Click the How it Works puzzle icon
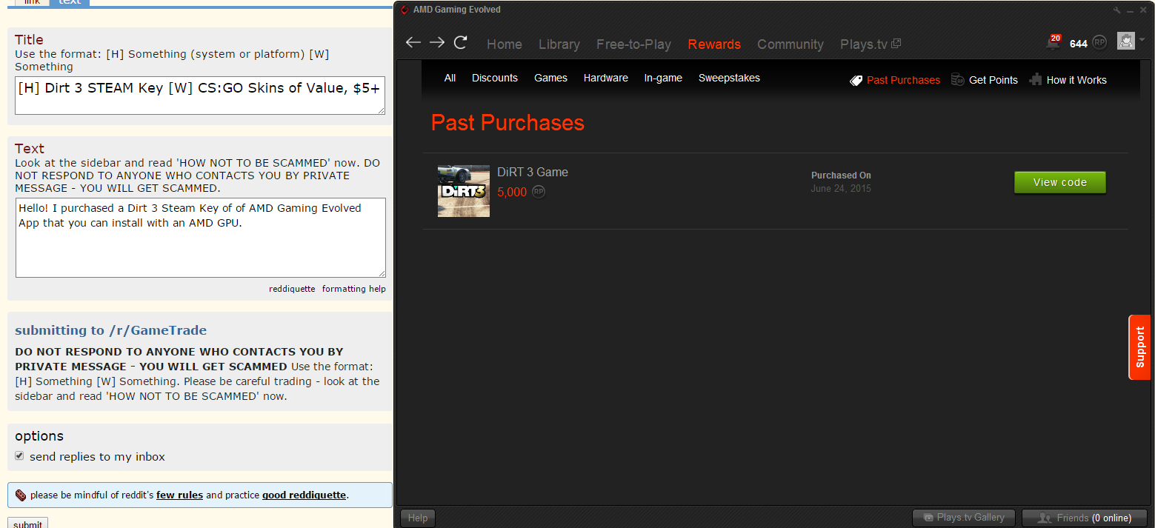 pyautogui.click(x=1036, y=79)
